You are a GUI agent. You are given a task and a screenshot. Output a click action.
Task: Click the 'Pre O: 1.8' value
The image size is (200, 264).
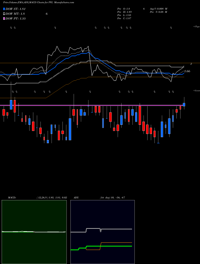tap(124, 9)
